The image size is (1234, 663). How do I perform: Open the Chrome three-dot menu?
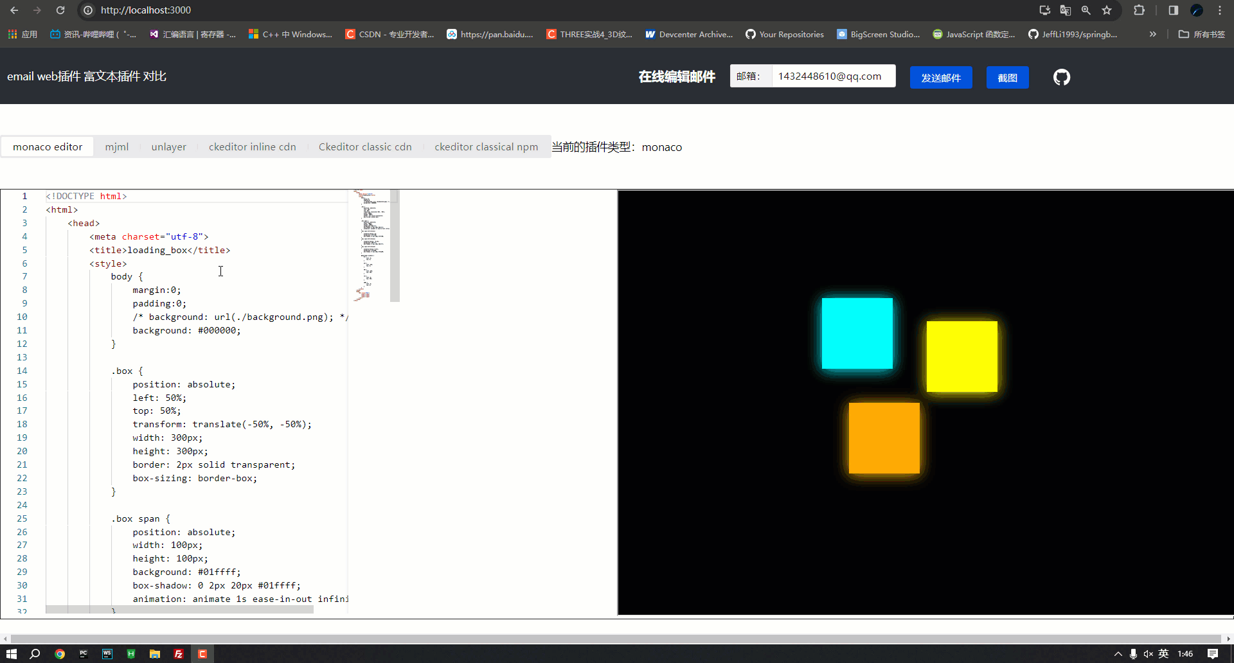[x=1220, y=10]
